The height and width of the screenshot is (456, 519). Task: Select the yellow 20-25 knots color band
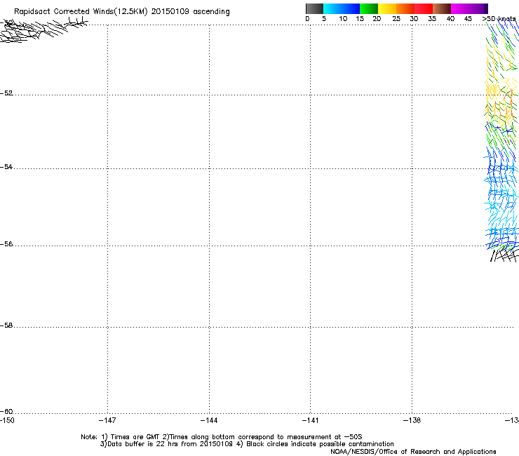(387, 8)
